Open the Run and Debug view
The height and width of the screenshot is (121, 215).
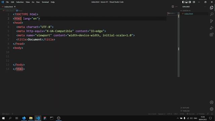click(x=212, y=28)
